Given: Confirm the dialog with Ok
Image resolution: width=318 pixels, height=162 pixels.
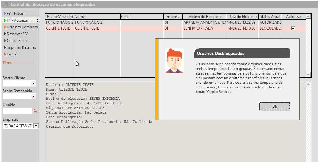Looking at the screenshot, I should point(275,107).
